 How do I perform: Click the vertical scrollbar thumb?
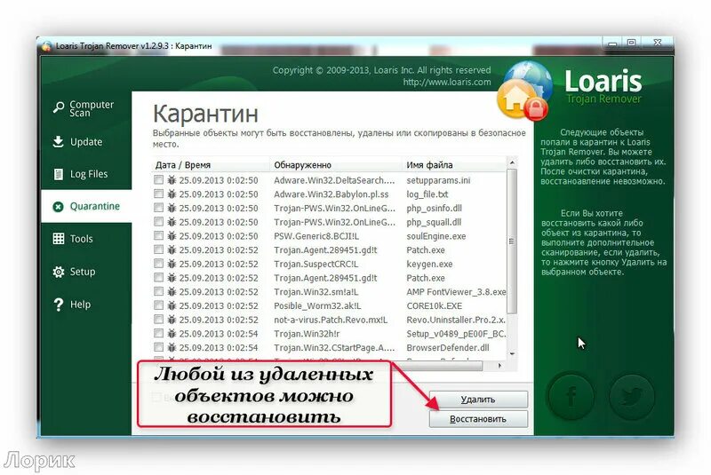pyautogui.click(x=512, y=241)
